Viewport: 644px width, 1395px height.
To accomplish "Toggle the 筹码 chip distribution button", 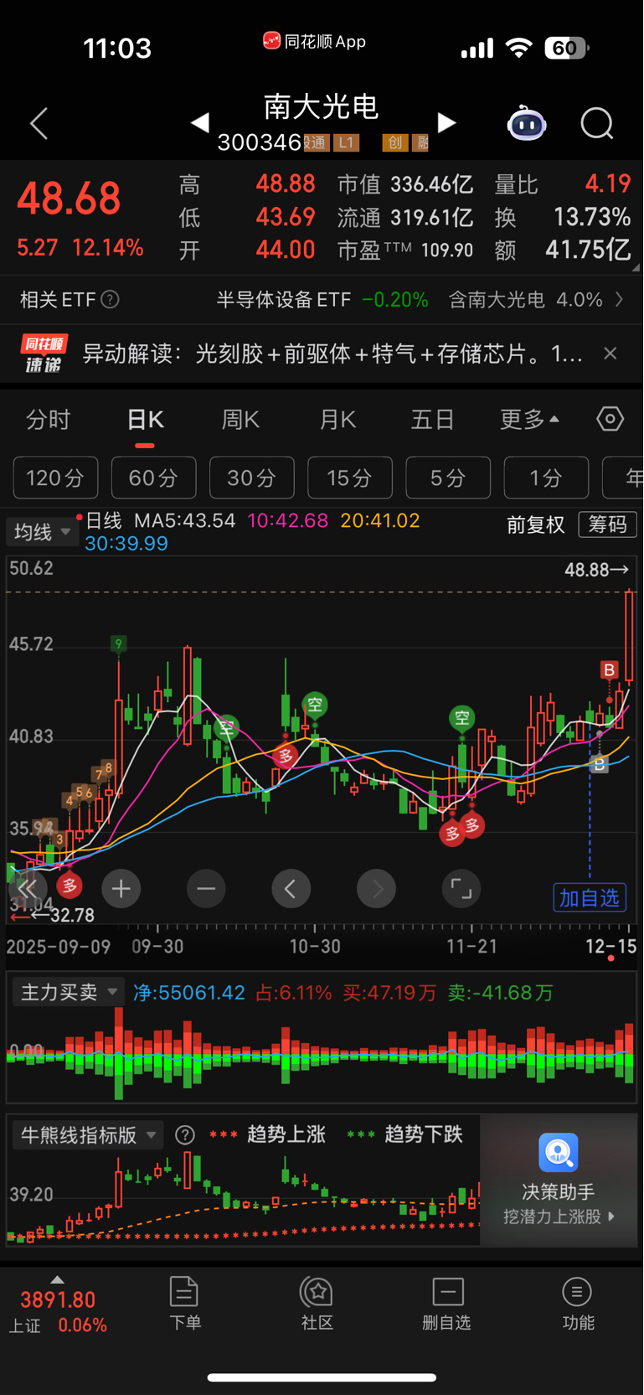I will coord(608,525).
